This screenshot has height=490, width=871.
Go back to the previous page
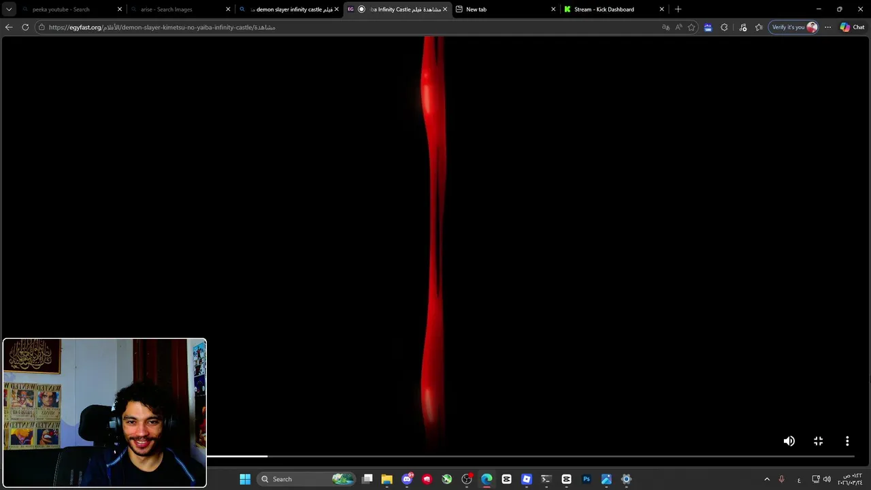[9, 27]
